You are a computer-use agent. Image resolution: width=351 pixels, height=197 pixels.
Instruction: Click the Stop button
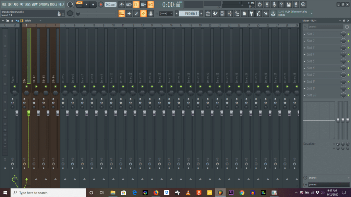tap(93, 4)
